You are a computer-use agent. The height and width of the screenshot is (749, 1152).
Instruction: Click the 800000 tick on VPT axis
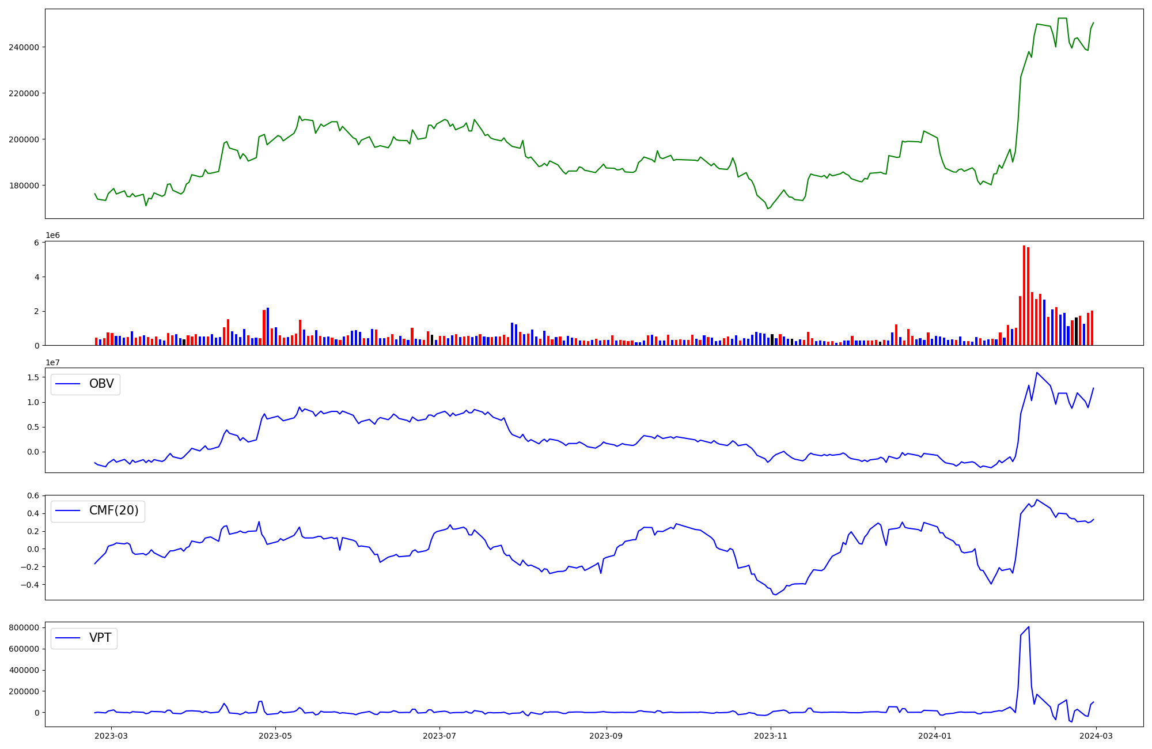[24, 627]
